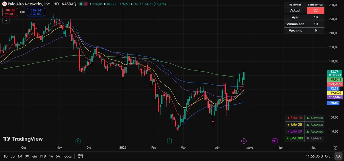Screen dimensions: 344x161
Task: Click the yellow 169,6027 price axis label
Action: coord(335,93)
